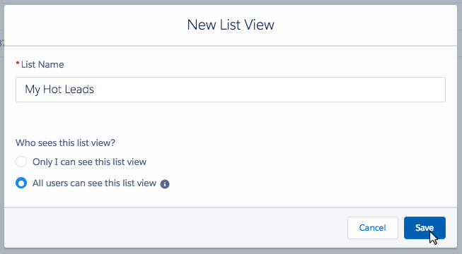Click on 'My Hot Leads' text in the field
The image size is (462, 254).
(59, 90)
